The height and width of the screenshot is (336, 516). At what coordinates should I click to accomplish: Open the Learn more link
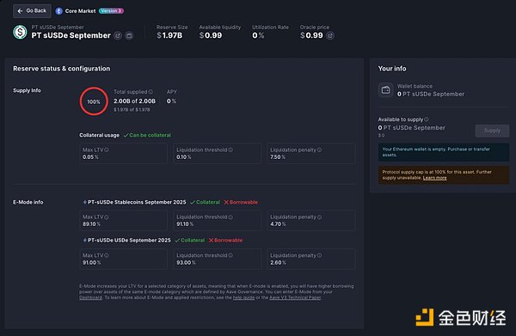click(x=434, y=178)
